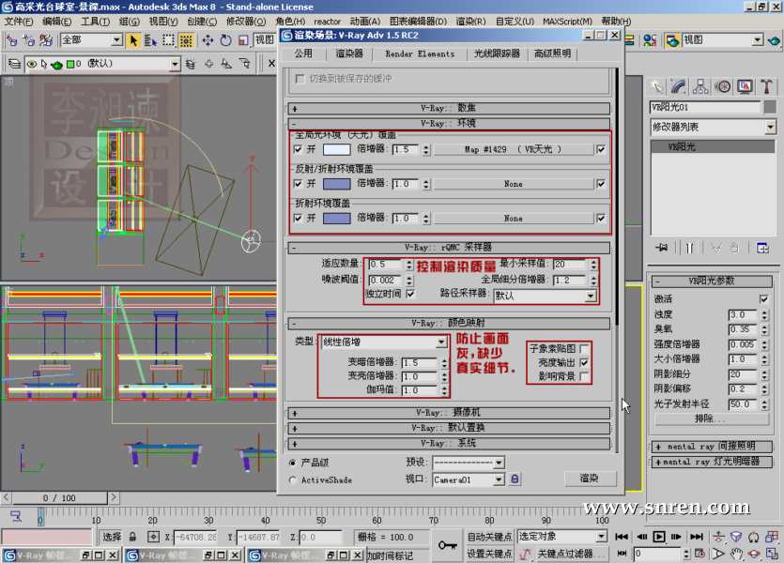Screen dimensions: 784x563
Task: Activate Select and Rotate tool
Action: 225,40
